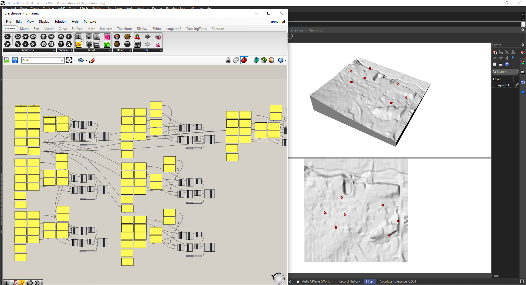Image resolution: width=526 pixels, height=285 pixels.
Task: Open a Grasshopper file with the green folder icon
Action: [7, 60]
